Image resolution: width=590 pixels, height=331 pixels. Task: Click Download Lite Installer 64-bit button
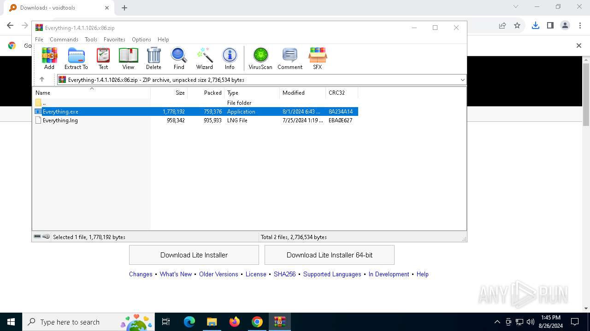pyautogui.click(x=330, y=255)
